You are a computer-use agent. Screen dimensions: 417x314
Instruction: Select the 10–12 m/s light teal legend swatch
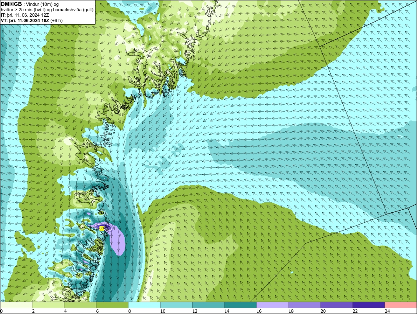(x=176, y=305)
